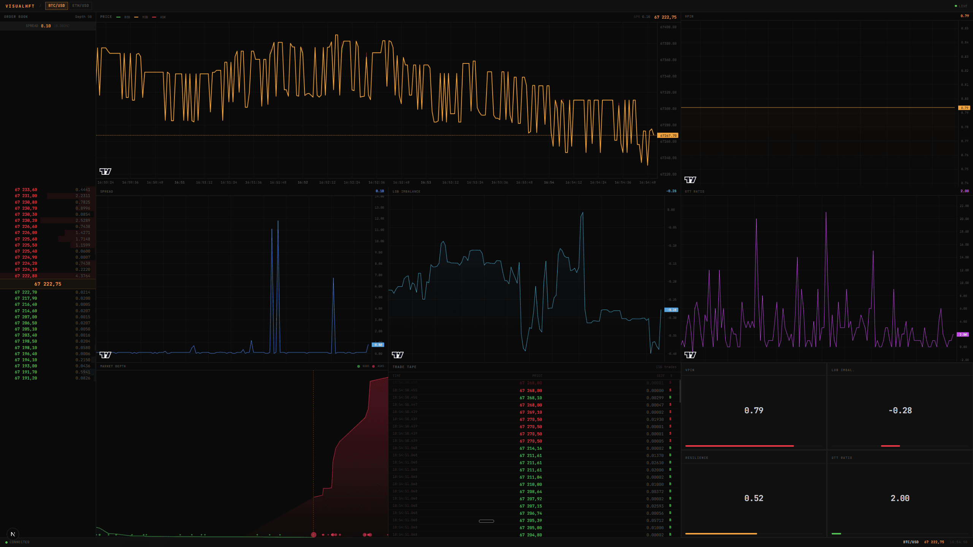973x547 pixels.
Task: Select the BTC/USD tab
Action: tap(57, 6)
